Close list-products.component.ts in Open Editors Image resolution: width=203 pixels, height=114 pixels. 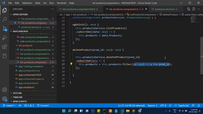tap(15, 23)
